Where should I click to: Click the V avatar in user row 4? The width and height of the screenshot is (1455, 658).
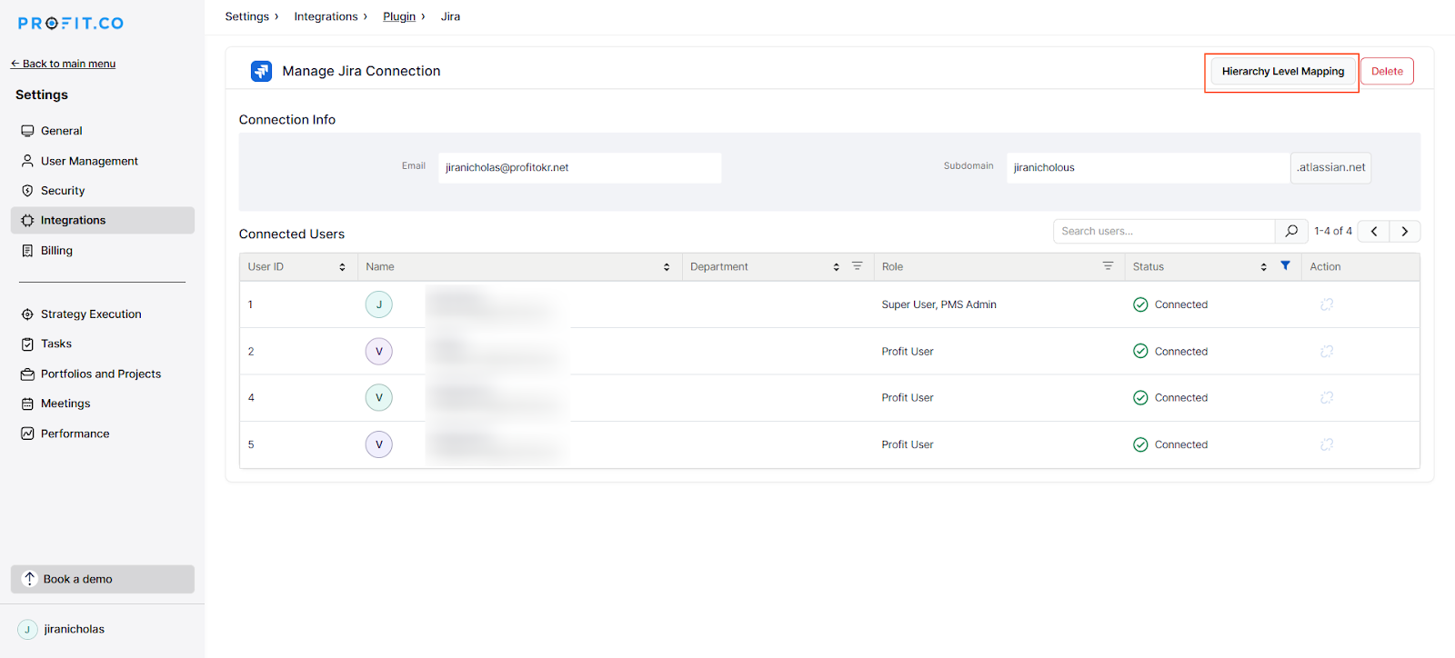pyautogui.click(x=379, y=397)
